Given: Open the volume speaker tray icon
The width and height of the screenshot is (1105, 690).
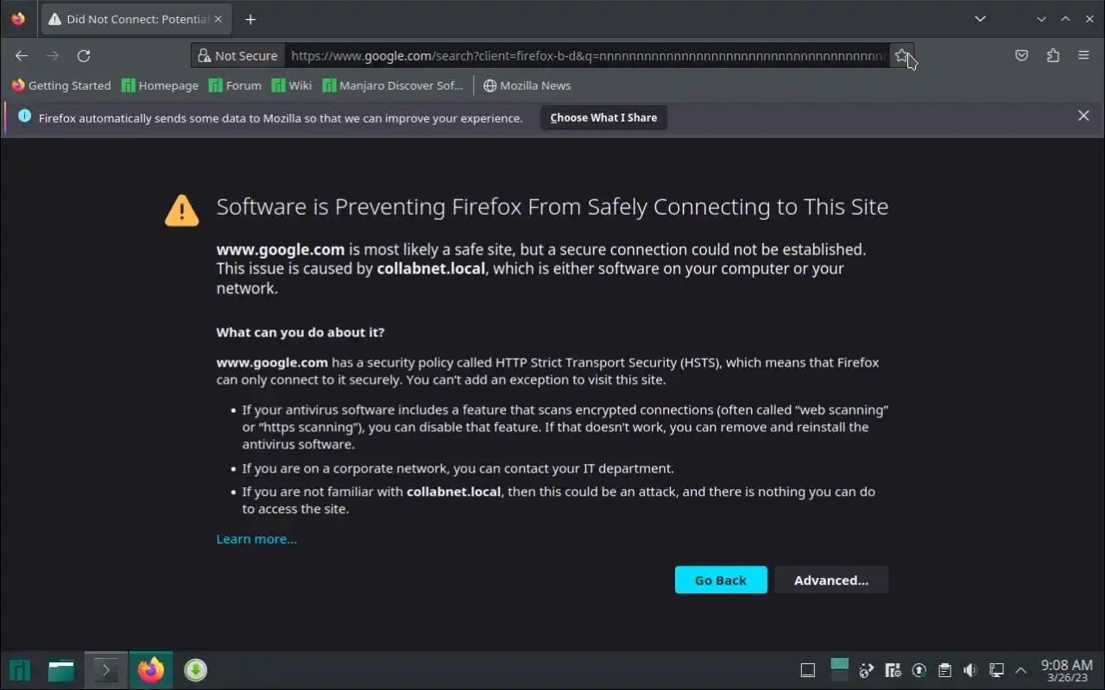Looking at the screenshot, I should [970, 670].
